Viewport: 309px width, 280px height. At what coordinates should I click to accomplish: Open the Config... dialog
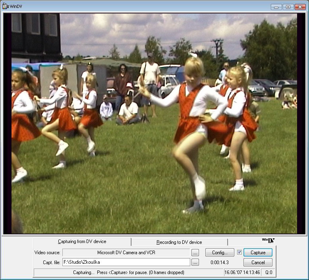(x=220, y=253)
